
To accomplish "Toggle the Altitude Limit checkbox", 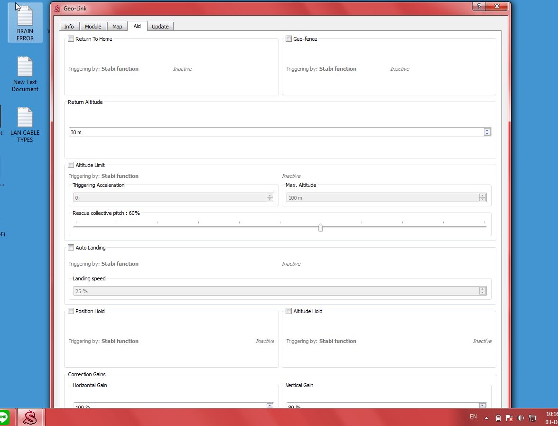I will point(71,165).
